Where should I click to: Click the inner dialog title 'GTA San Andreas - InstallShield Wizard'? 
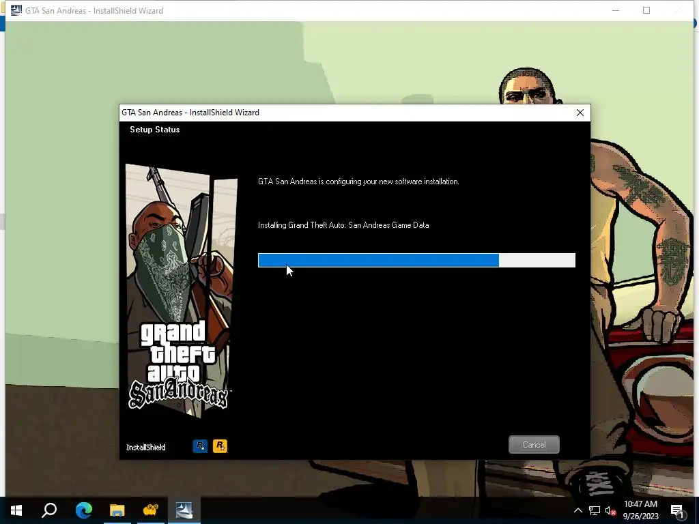click(x=190, y=113)
